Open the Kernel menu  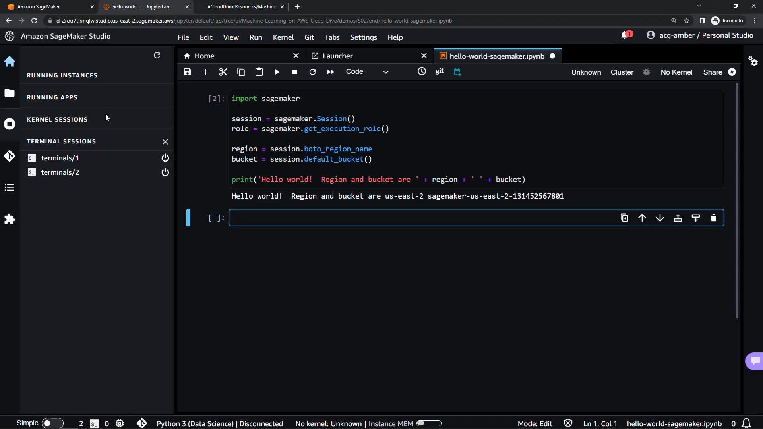coord(283,37)
